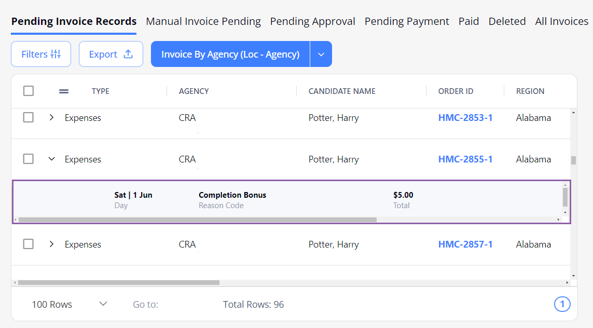This screenshot has height=328, width=593.
Task: Switch to Manual Invoice Pending tab
Action: click(x=203, y=21)
